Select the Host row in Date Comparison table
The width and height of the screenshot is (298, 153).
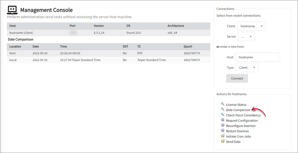(x=108, y=53)
